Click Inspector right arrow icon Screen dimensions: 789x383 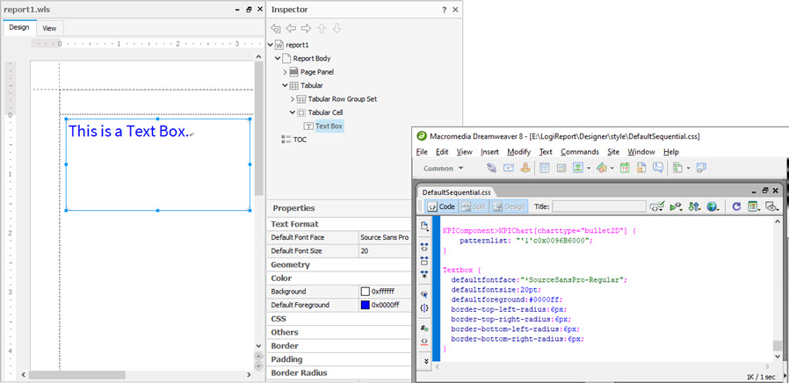point(306,29)
